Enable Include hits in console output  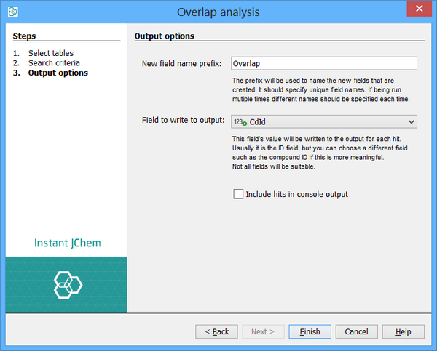(x=238, y=194)
